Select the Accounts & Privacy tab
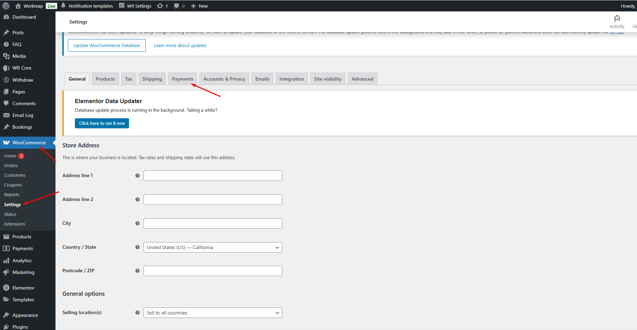The height and width of the screenshot is (330, 637). 224,79
